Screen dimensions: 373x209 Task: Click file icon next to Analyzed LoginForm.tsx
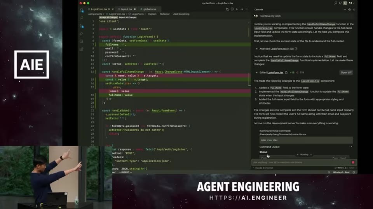(x=296, y=49)
